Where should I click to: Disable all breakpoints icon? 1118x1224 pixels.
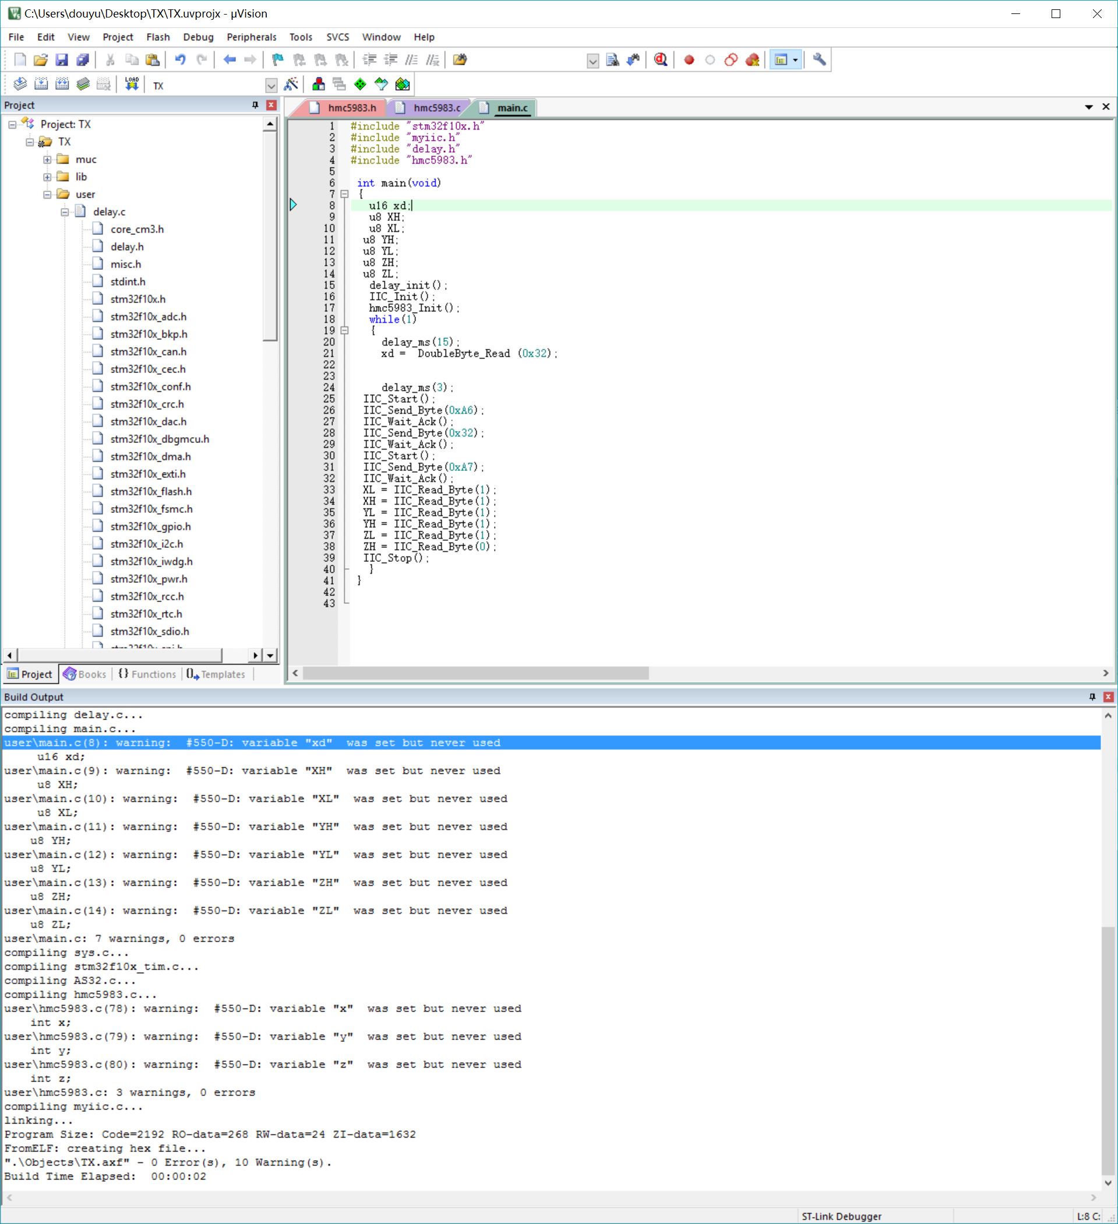pyautogui.click(x=731, y=59)
